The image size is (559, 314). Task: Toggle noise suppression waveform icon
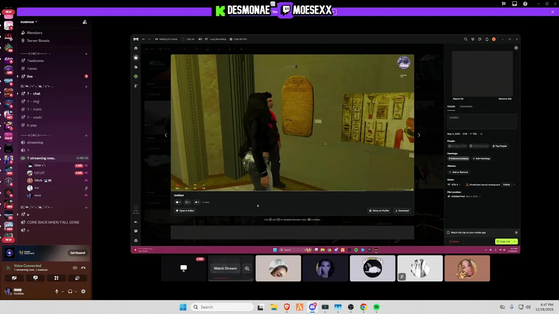75,268
